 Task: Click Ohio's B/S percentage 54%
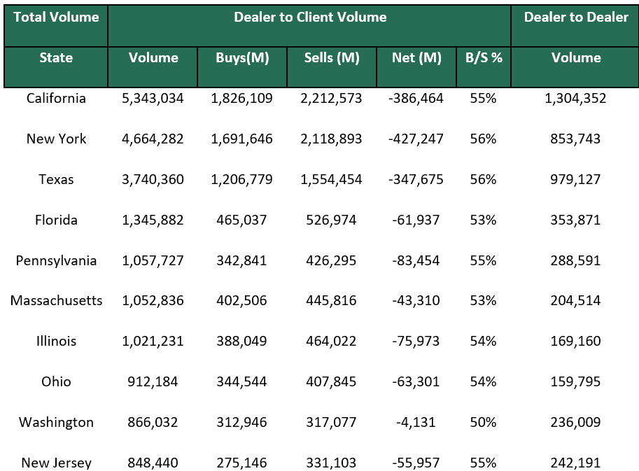pyautogui.click(x=484, y=381)
